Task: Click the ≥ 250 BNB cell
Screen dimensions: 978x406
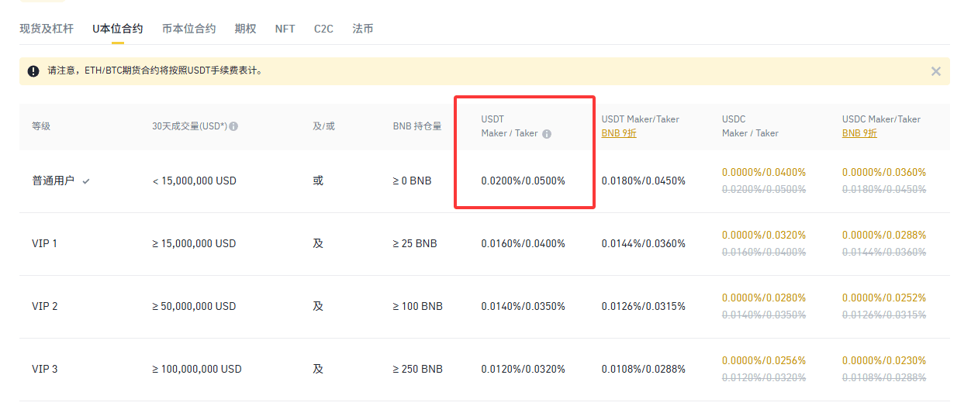Action: (x=418, y=369)
